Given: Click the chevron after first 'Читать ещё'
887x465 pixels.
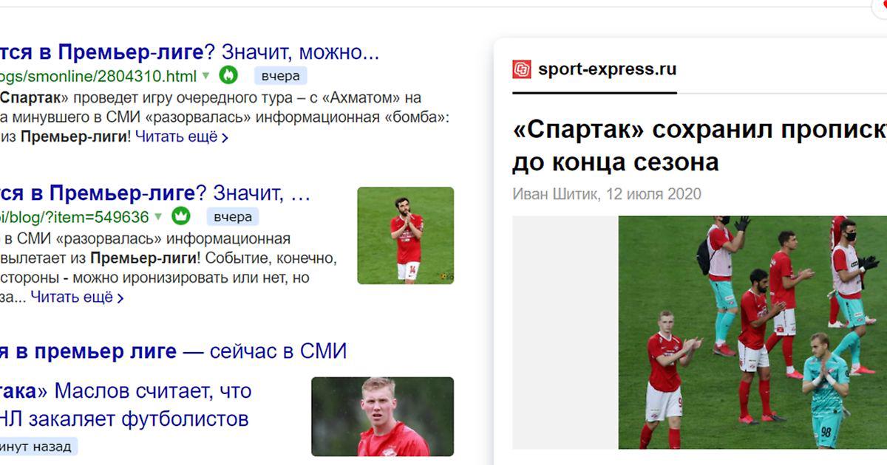Looking at the screenshot, I should point(225,137).
